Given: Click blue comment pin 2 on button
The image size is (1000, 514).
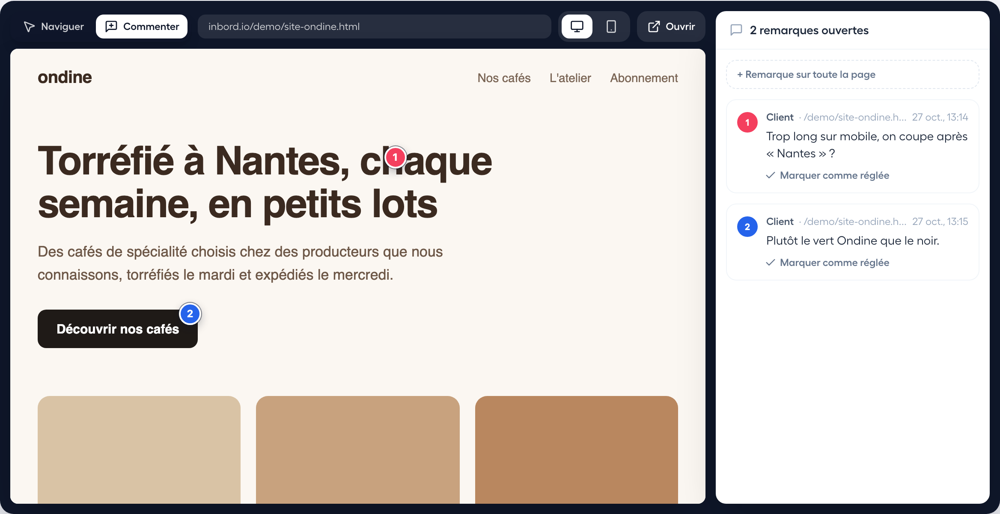Looking at the screenshot, I should (x=190, y=314).
